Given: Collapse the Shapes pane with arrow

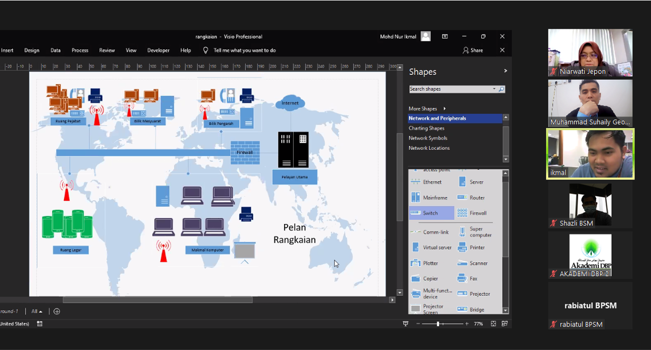Looking at the screenshot, I should pyautogui.click(x=505, y=71).
